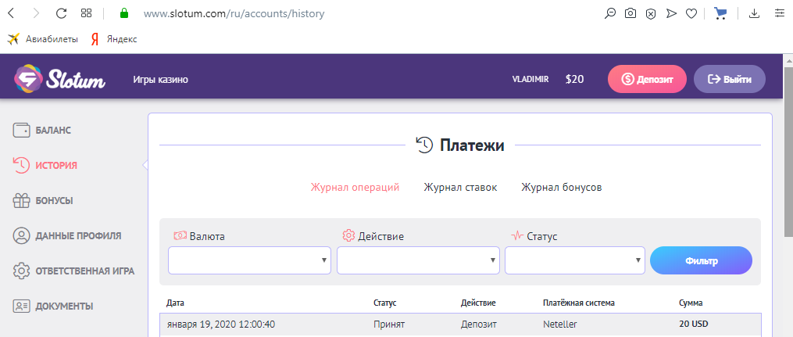The width and height of the screenshot is (793, 337).
Task: Switch to Журнал ставок tab
Action: 460,187
